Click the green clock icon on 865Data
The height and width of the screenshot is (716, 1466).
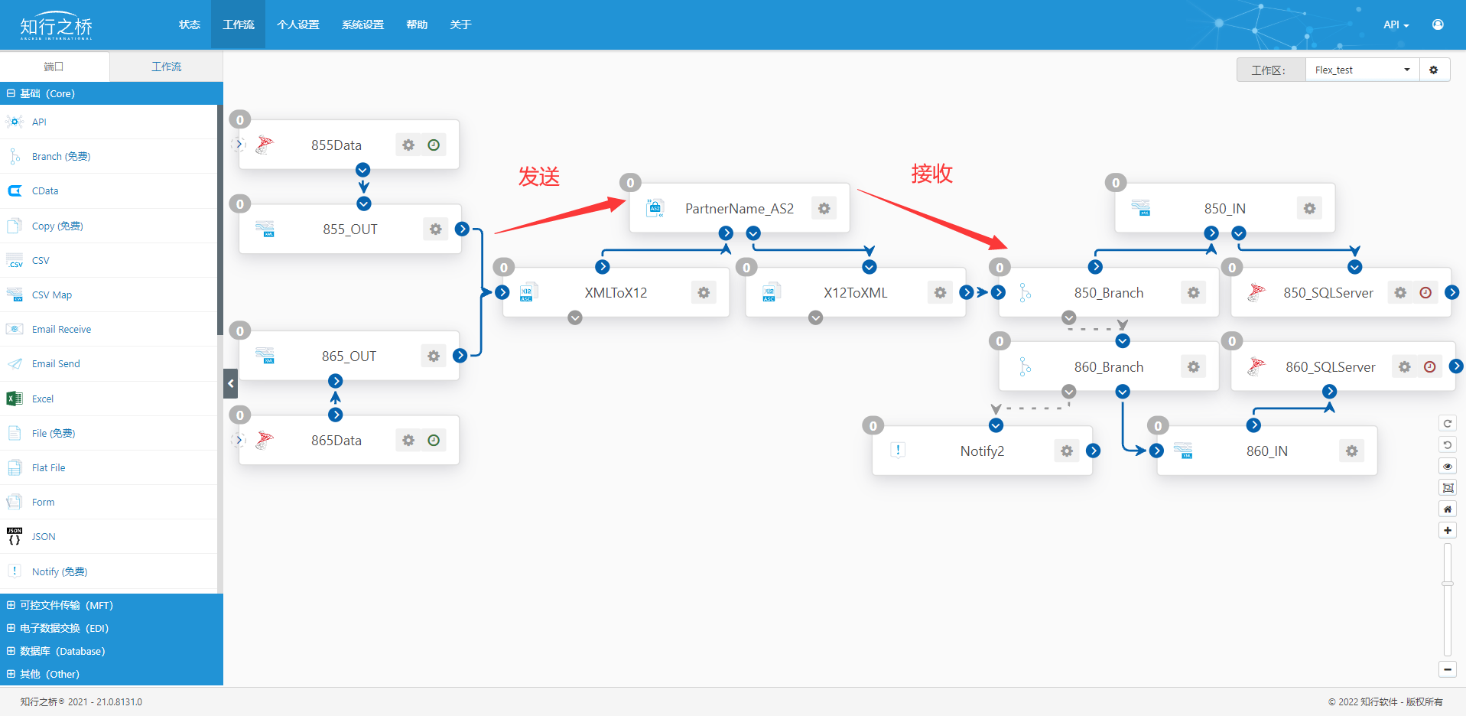pos(434,440)
